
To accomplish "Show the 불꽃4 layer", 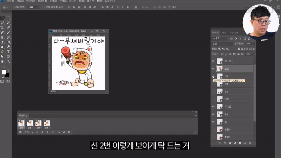I will 213,129.
